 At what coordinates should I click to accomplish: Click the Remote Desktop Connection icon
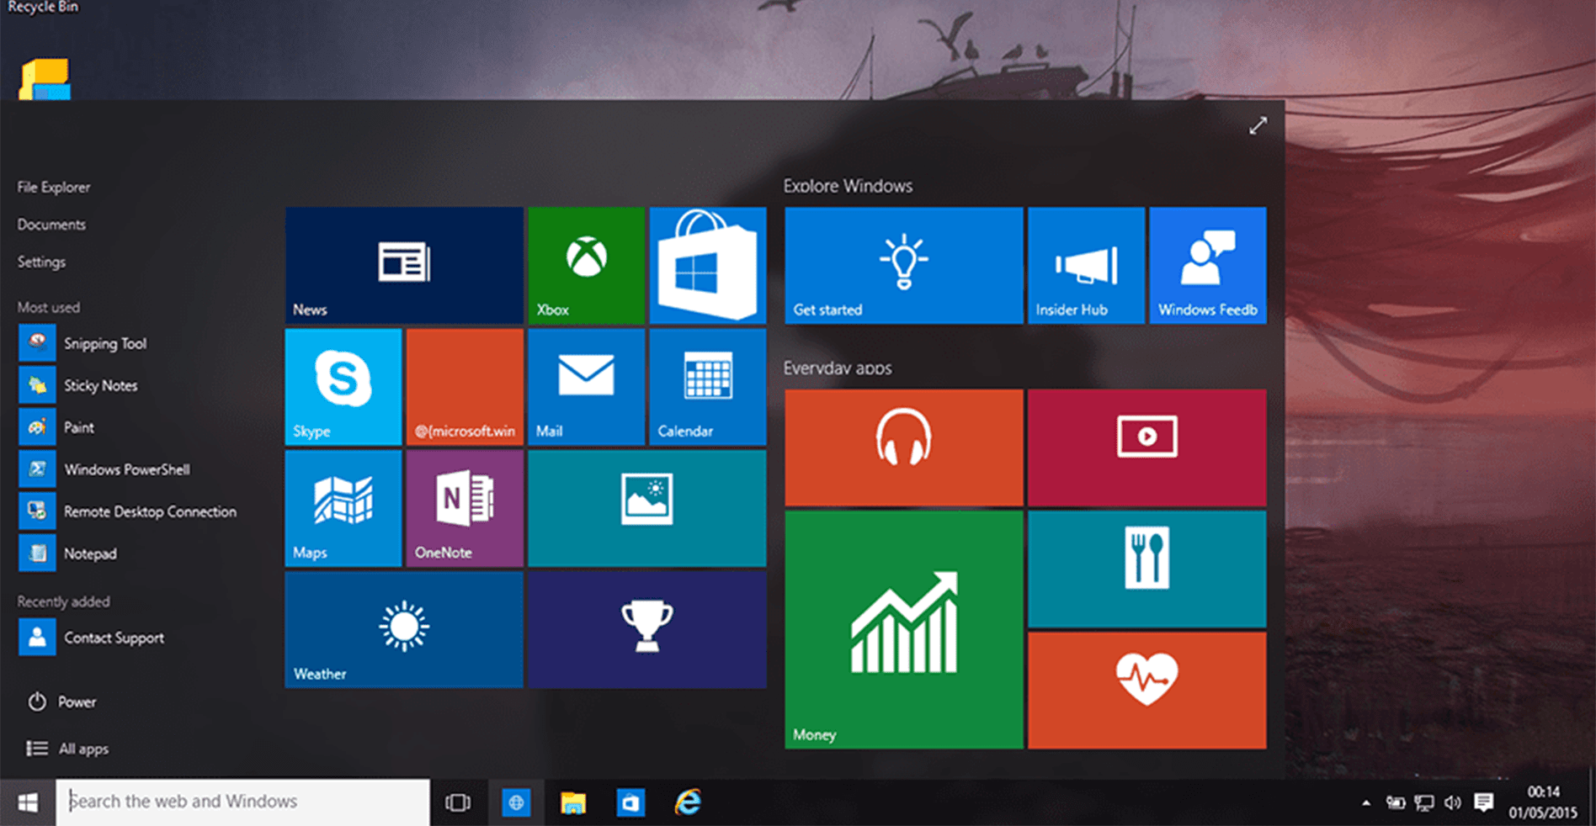[37, 511]
